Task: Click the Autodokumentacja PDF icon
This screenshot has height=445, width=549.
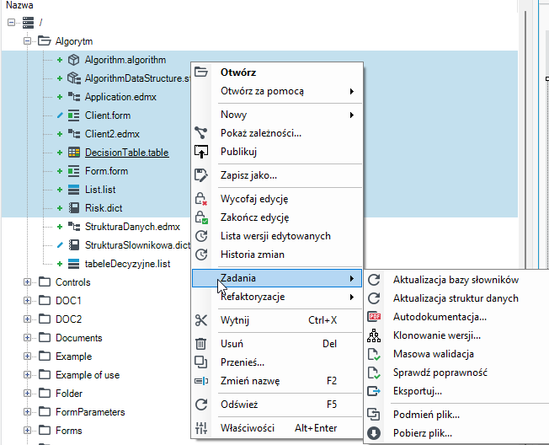Action: coord(374,317)
